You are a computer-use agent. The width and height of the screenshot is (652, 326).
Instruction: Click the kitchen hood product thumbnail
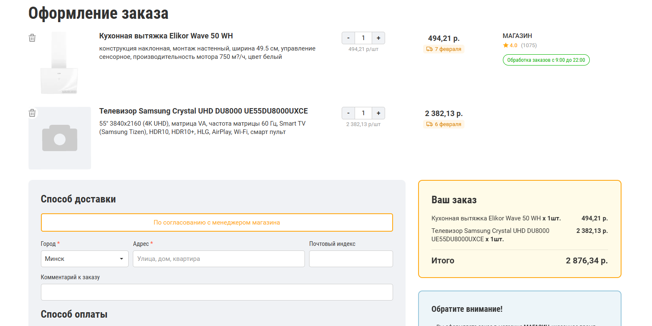59,63
